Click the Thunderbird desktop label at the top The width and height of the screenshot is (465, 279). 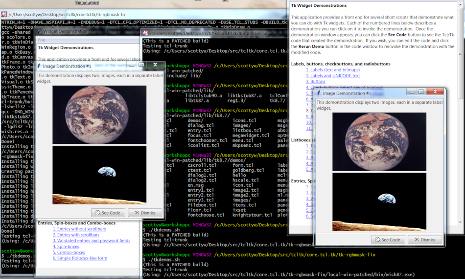87,2
